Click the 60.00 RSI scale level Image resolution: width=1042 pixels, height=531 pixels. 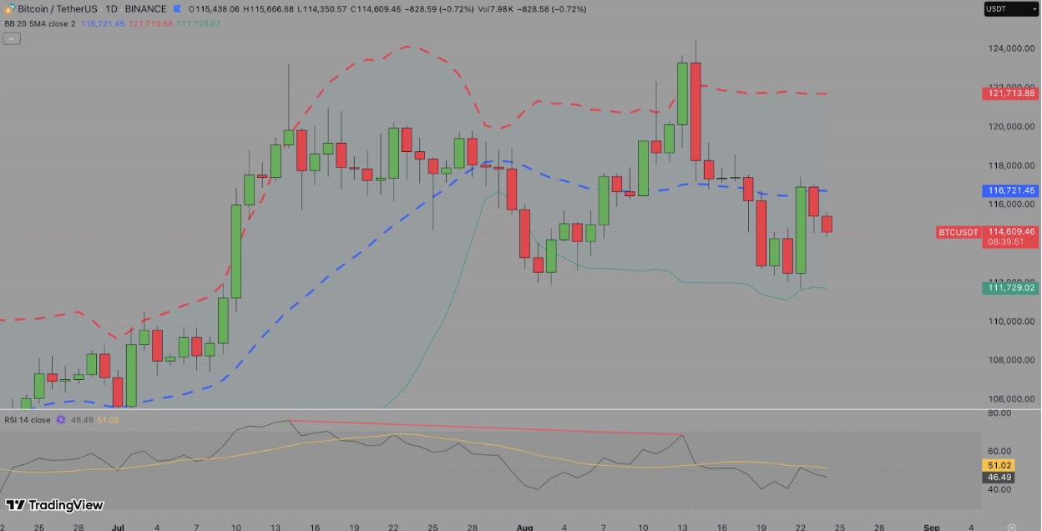click(1000, 451)
